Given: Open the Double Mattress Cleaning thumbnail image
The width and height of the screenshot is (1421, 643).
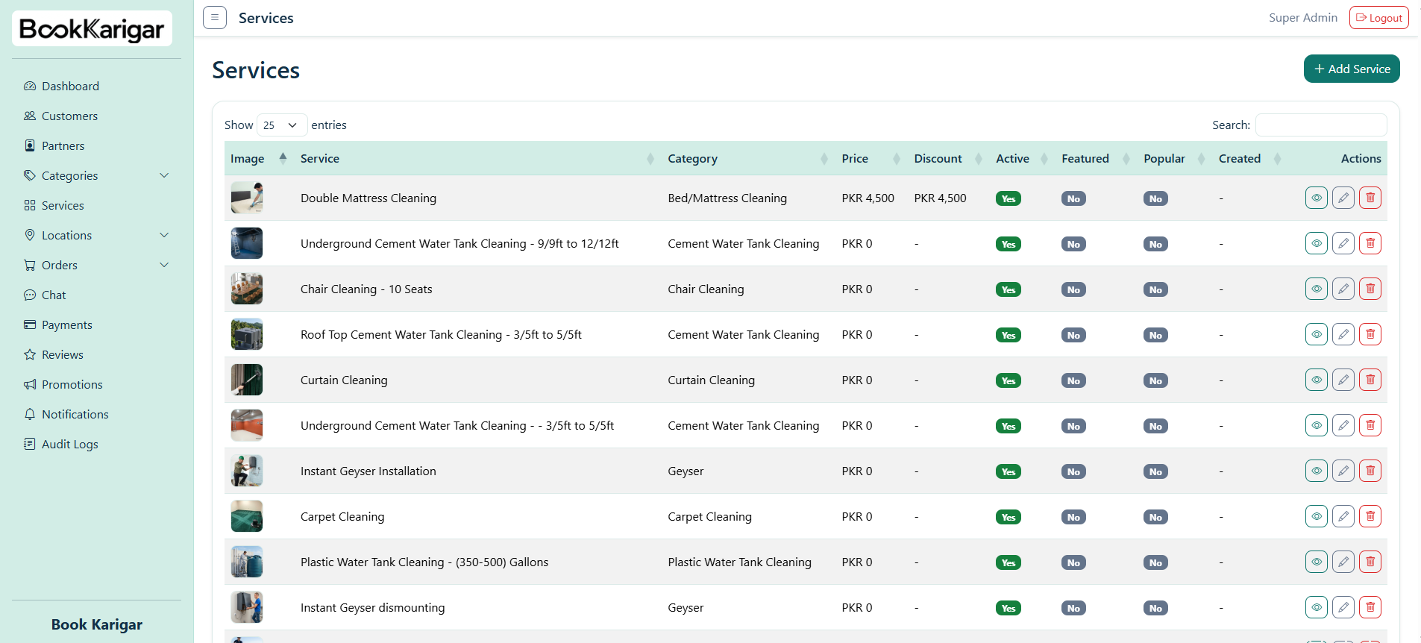Looking at the screenshot, I should pos(247,198).
